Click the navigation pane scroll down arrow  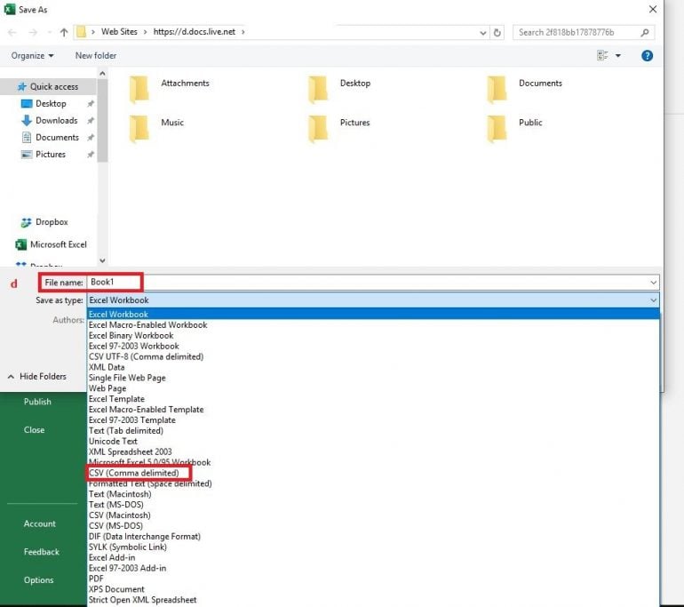(x=102, y=260)
